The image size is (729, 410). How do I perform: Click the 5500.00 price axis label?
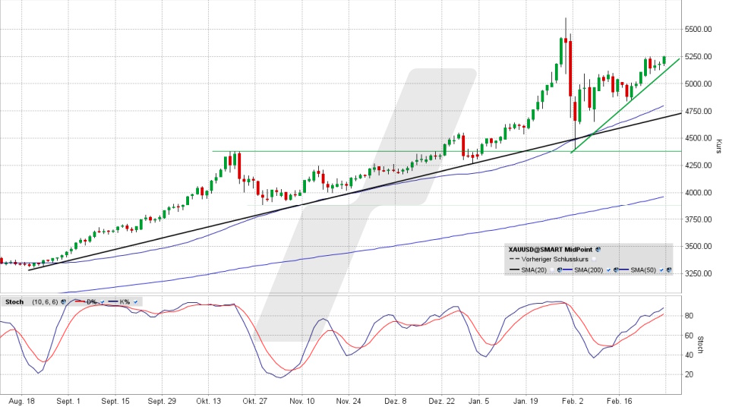[x=699, y=30]
